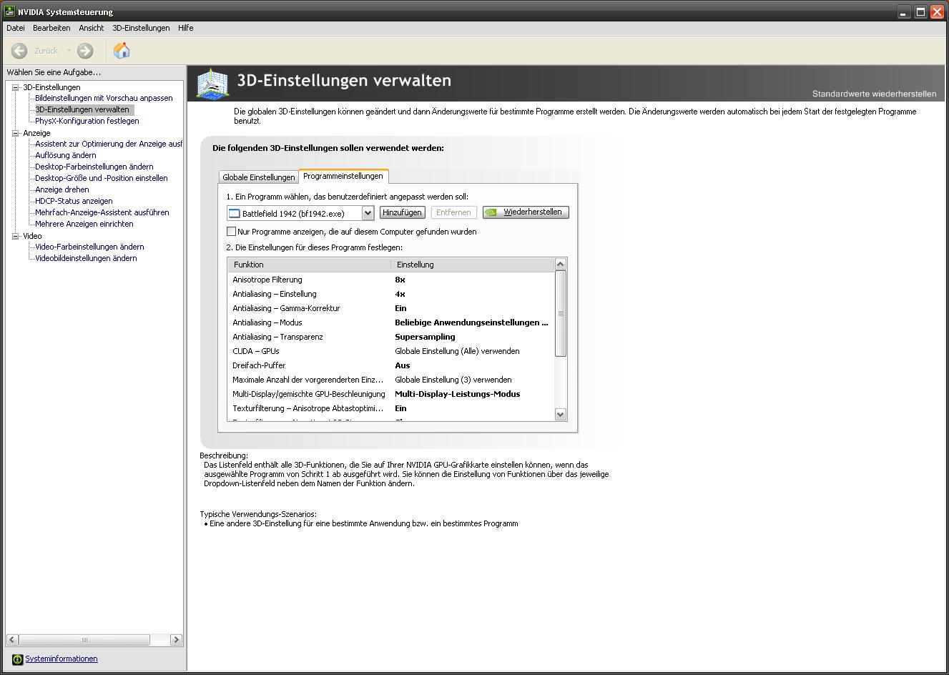Click CUDA – GPUs setting row
This screenshot has width=949, height=675.
coord(391,351)
